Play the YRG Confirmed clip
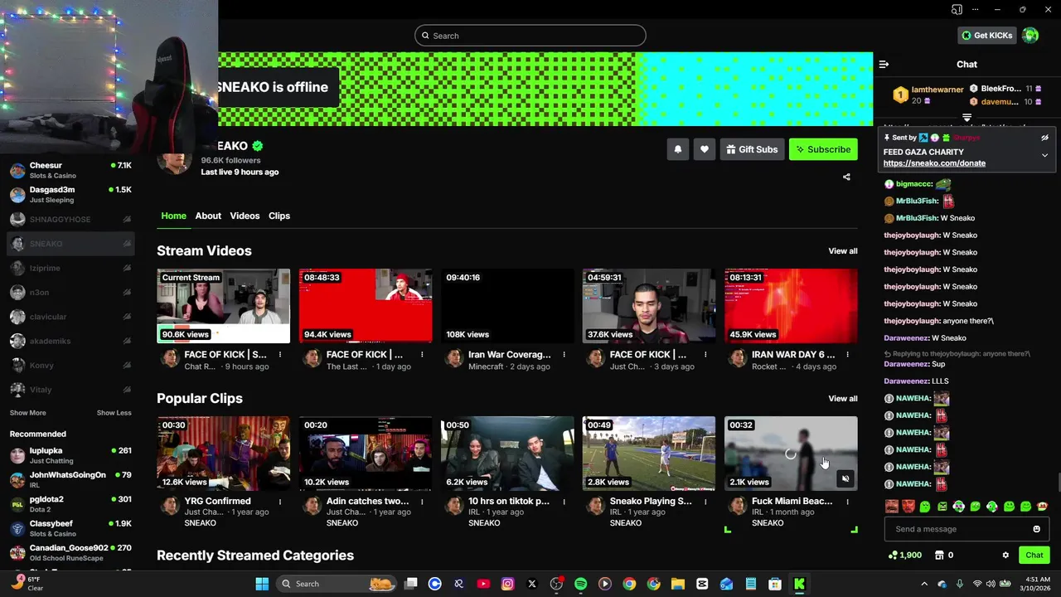 (x=224, y=454)
